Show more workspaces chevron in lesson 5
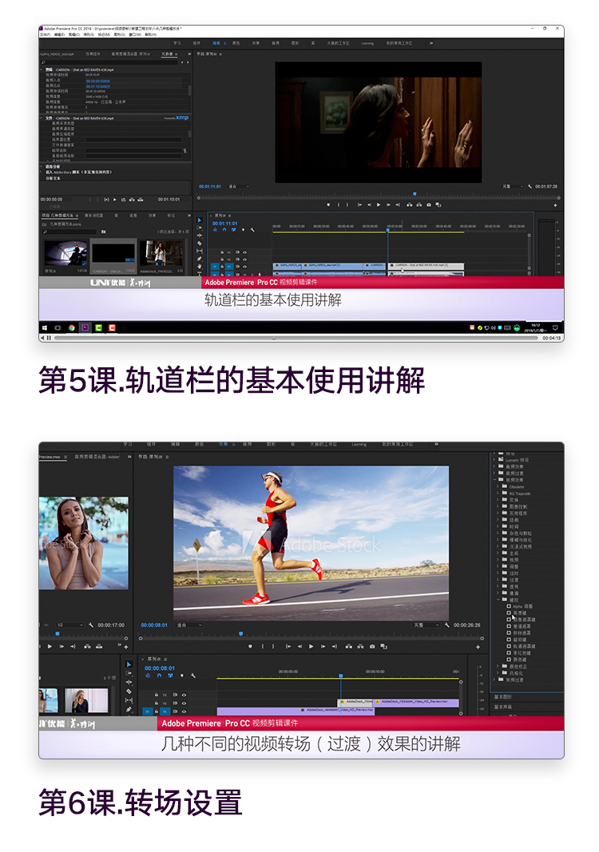 tap(431, 43)
